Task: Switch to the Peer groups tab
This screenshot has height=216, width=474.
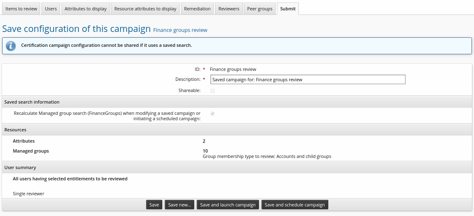Action: [x=260, y=9]
